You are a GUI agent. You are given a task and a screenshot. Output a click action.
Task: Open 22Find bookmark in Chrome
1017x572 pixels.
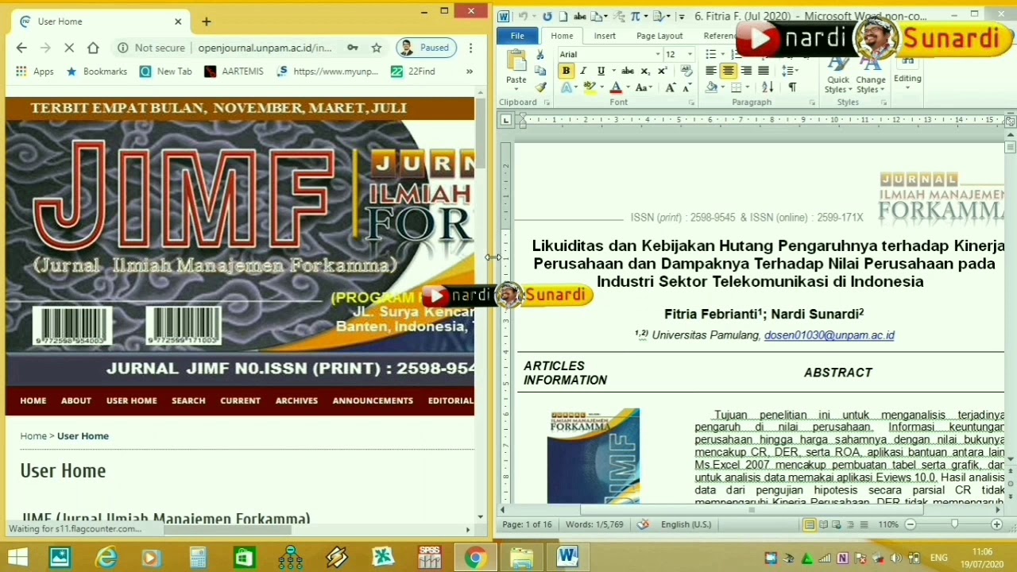click(412, 71)
